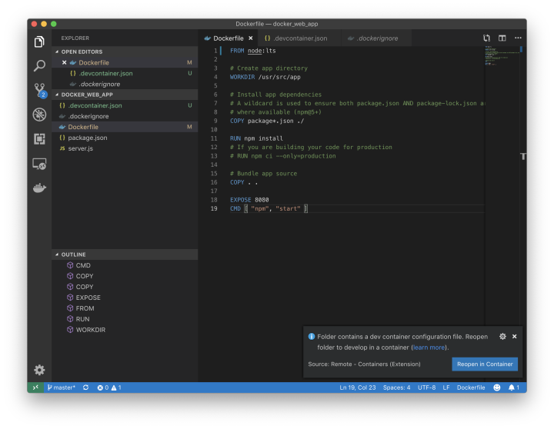Click the green remote indicator in status bar
Screen dimensions: 554x429
(x=35, y=387)
